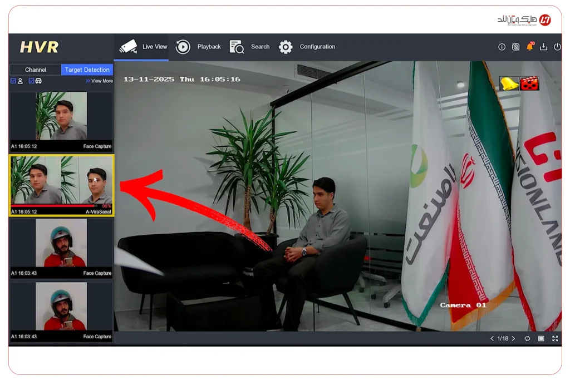Click the fullscreen expand button
This screenshot has height=380, width=570.
pos(554,338)
